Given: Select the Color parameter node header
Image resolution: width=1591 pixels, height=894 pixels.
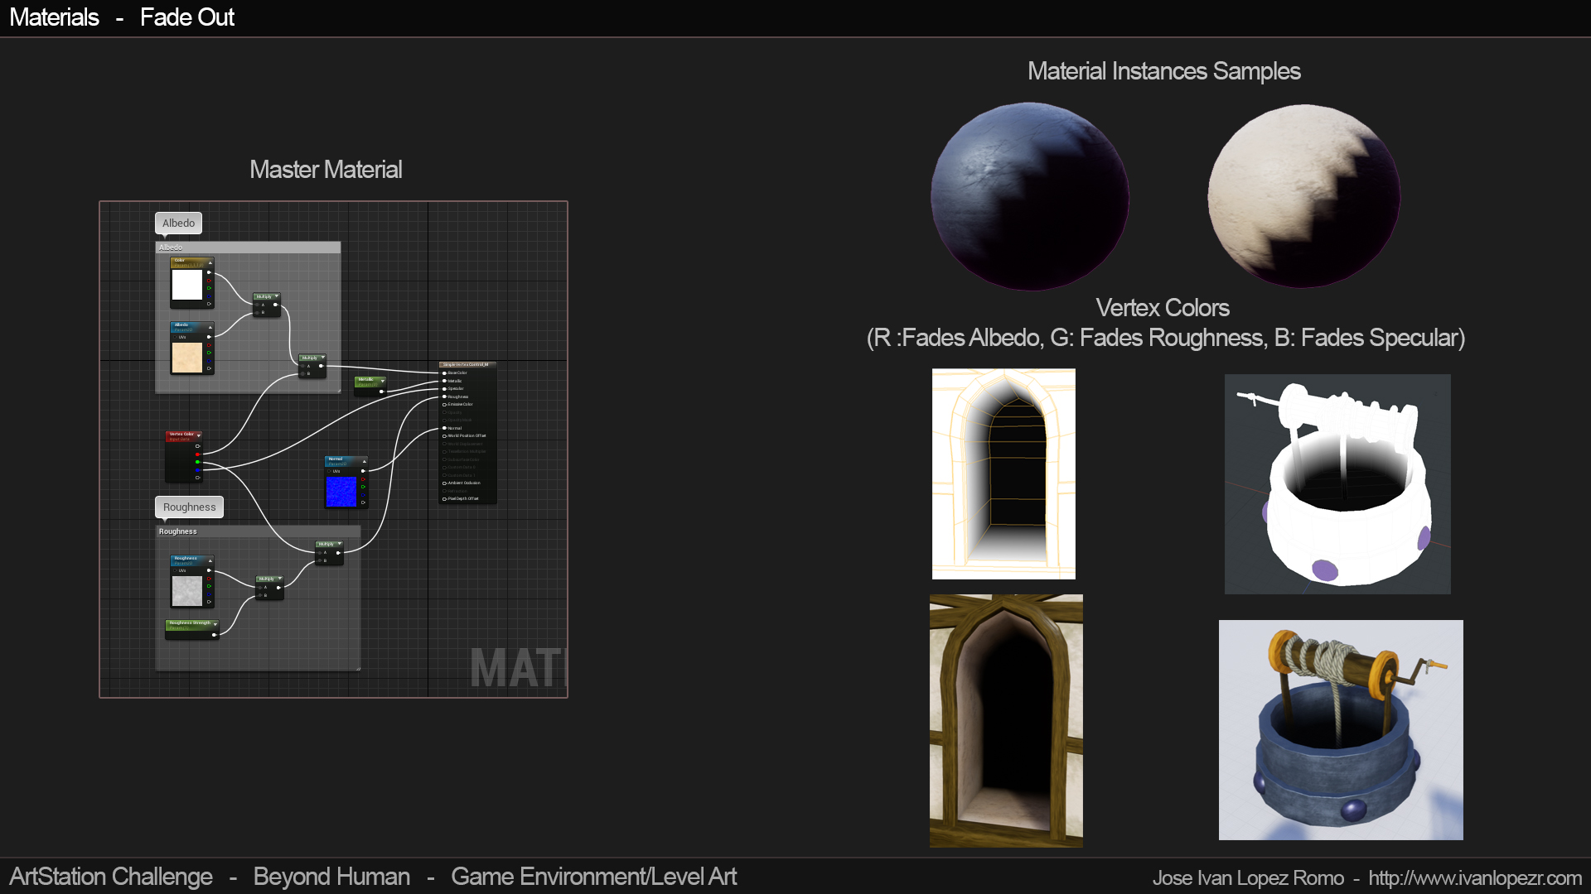Looking at the screenshot, I should pyautogui.click(x=191, y=262).
